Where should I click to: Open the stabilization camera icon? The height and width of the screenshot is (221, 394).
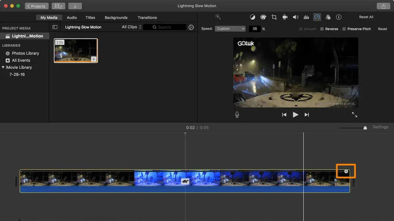[x=285, y=17]
